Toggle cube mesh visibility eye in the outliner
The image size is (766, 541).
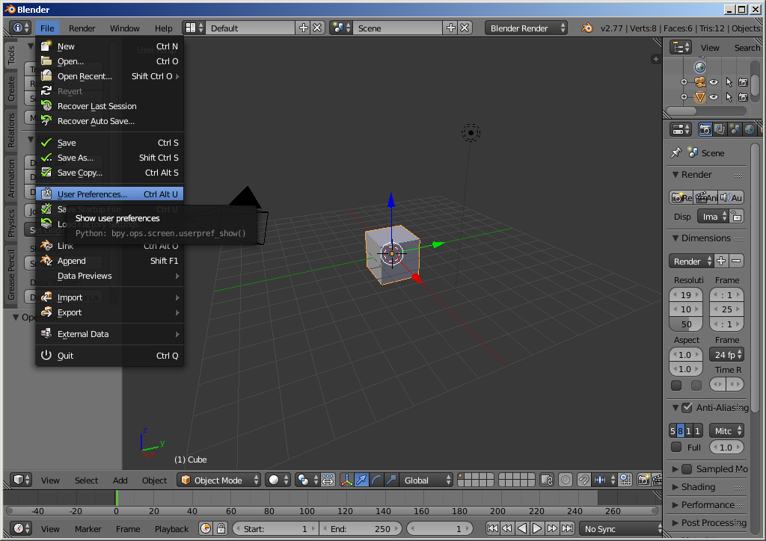[x=714, y=97]
